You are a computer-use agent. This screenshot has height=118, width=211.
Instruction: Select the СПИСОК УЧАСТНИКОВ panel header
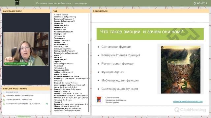(x=26, y=88)
